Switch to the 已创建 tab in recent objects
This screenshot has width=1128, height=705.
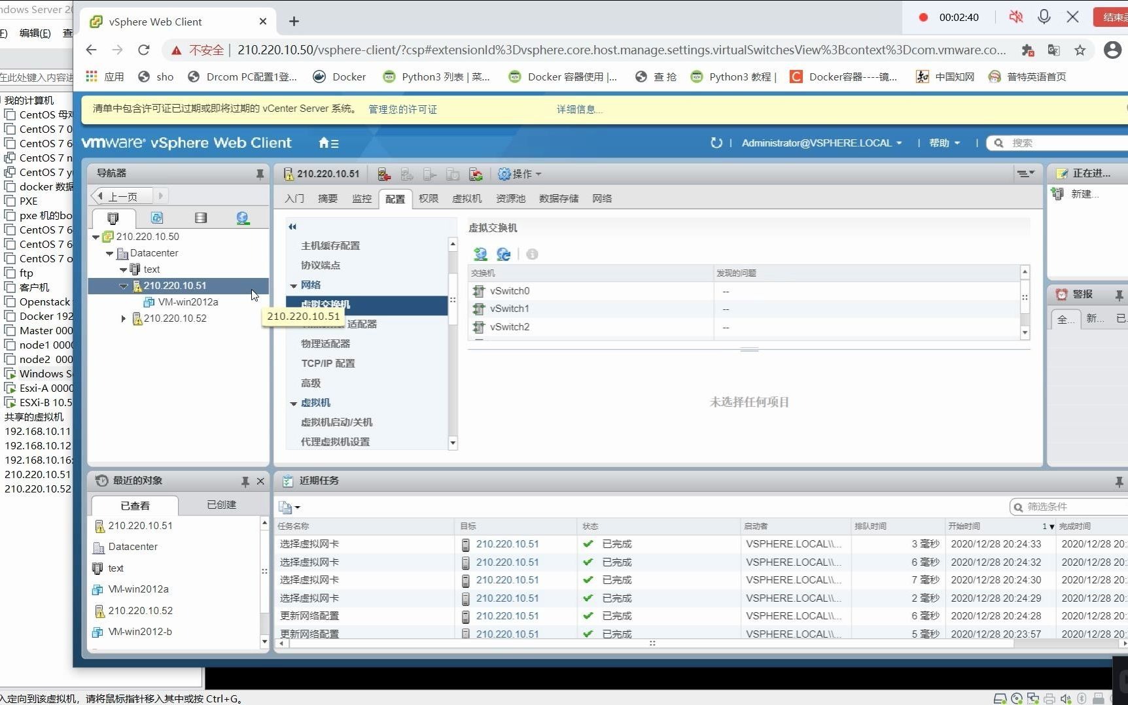tap(221, 505)
